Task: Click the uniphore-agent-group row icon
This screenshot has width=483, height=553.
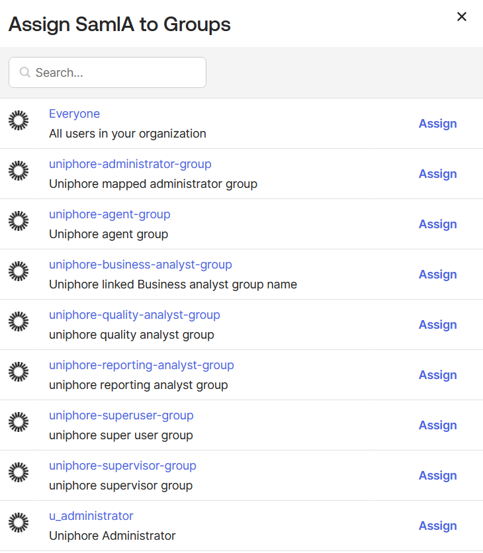Action: (19, 221)
